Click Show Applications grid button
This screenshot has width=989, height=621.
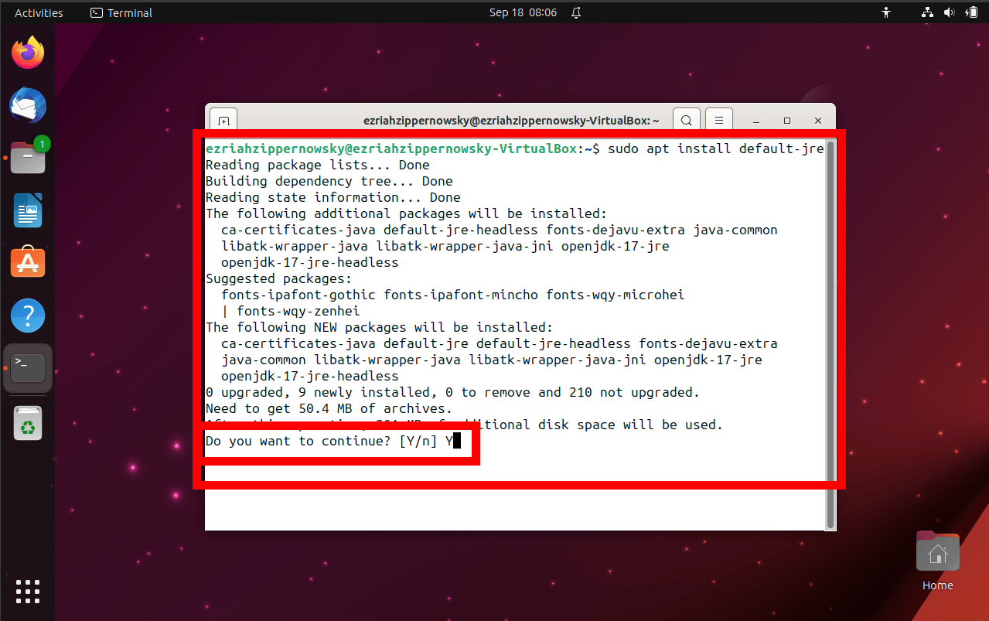click(28, 592)
